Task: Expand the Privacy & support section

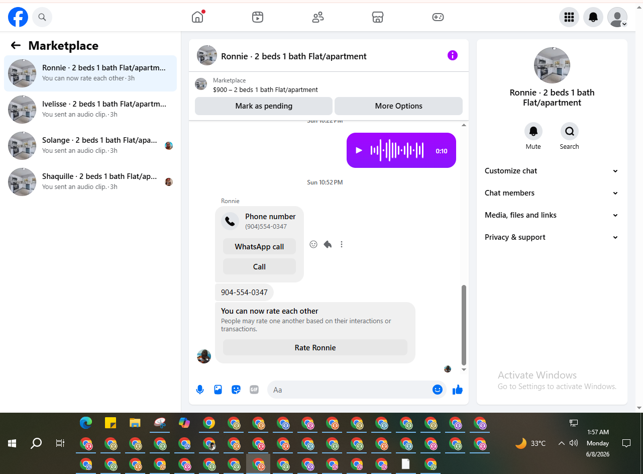Action: tap(552, 237)
